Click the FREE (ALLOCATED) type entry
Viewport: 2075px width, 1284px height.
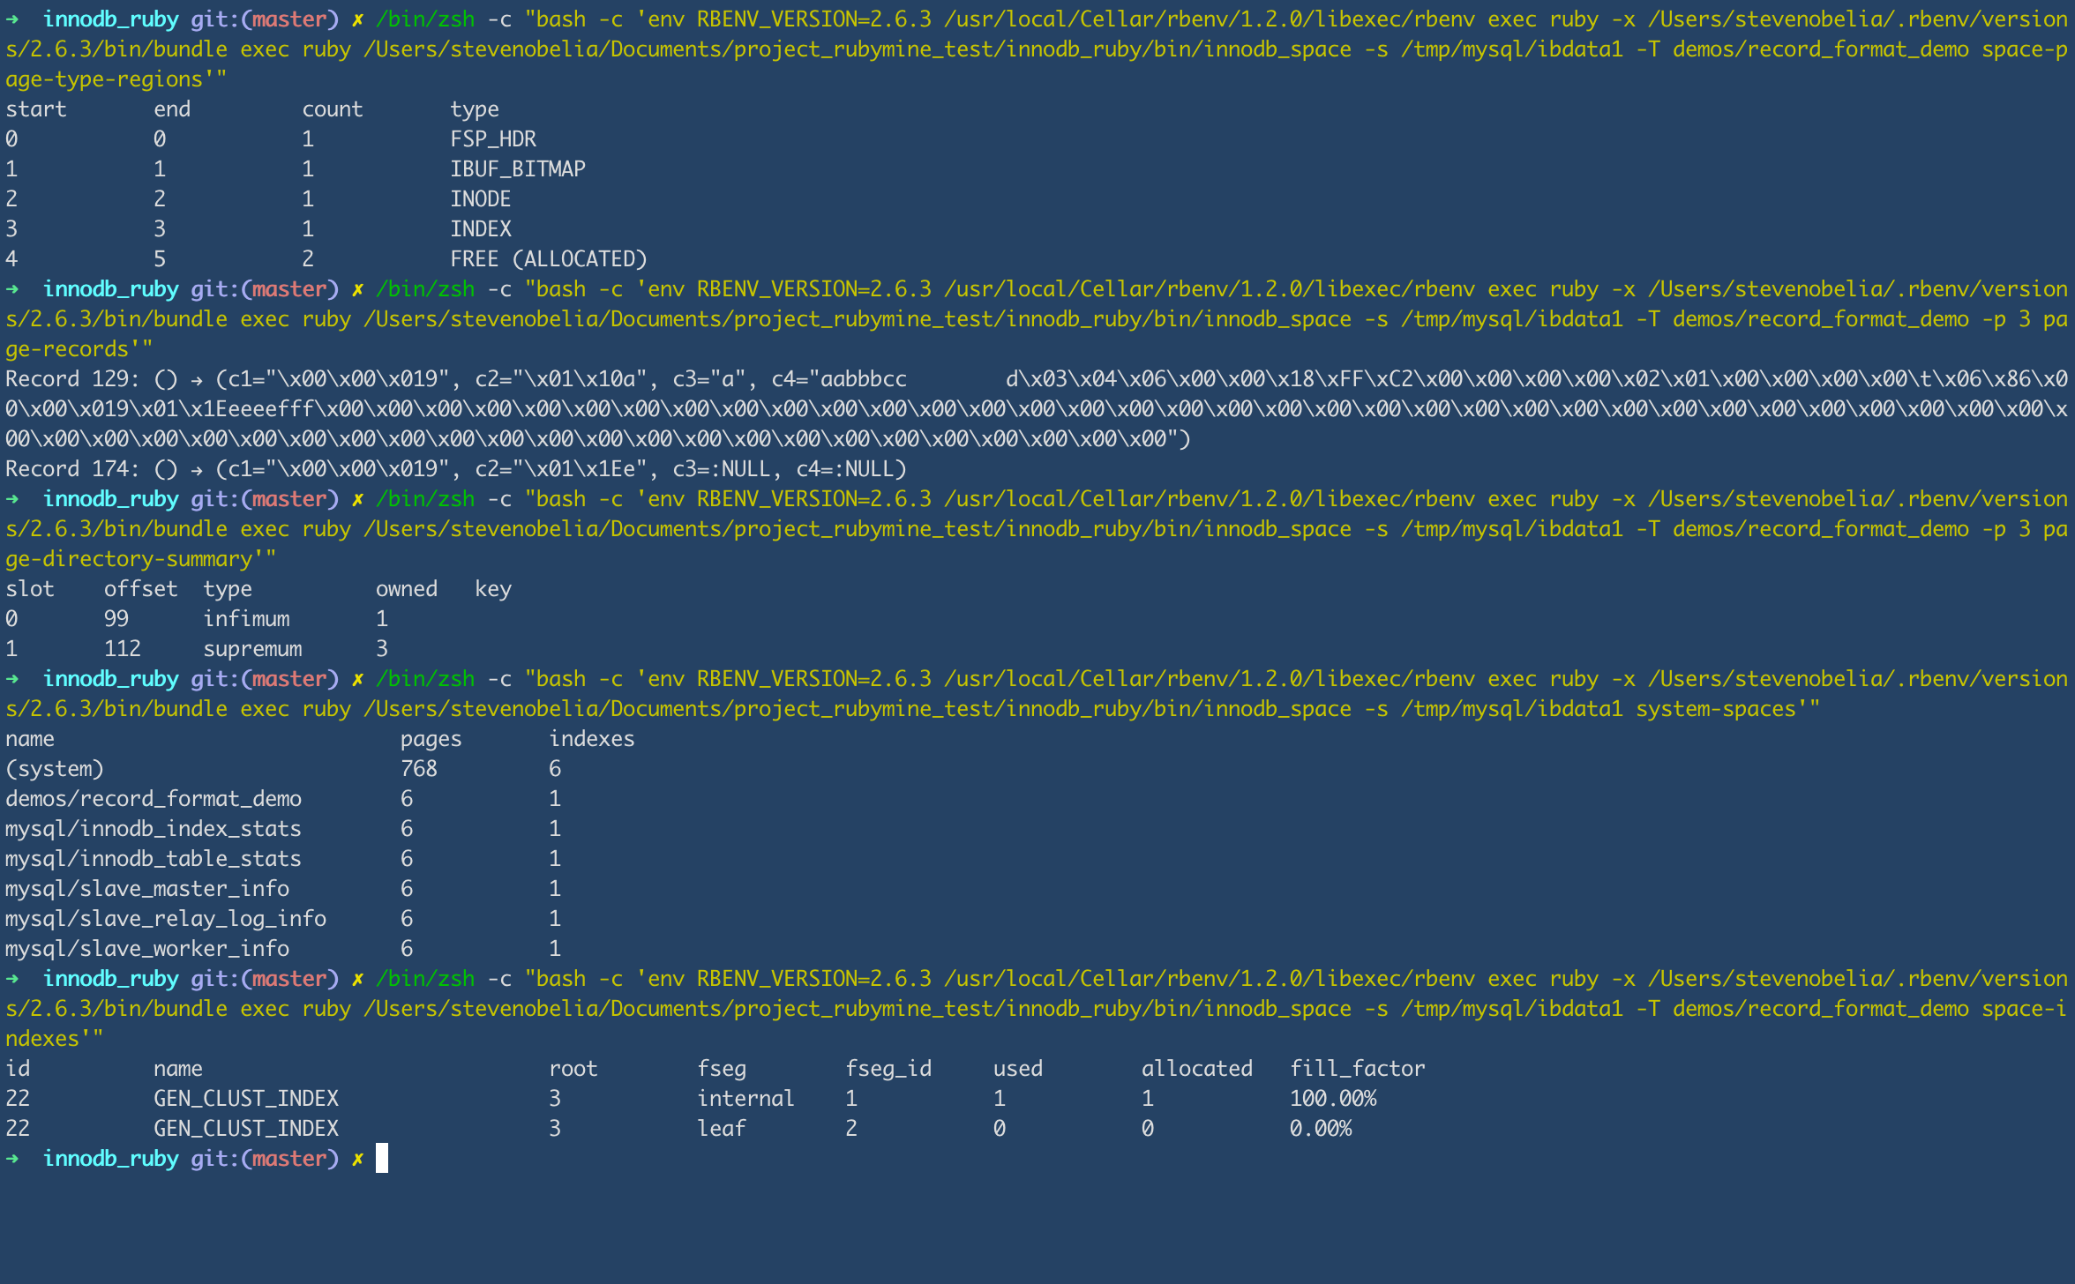[548, 259]
